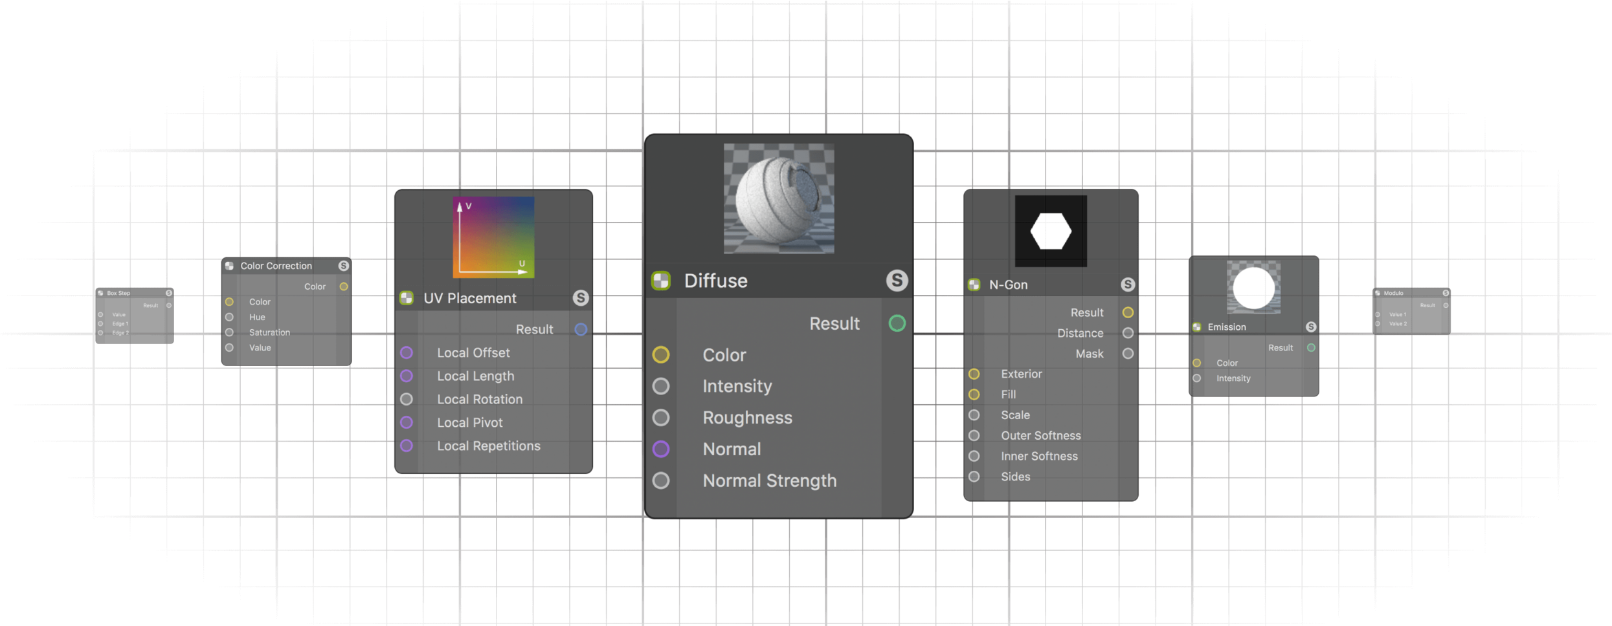Image resolution: width=1612 pixels, height=626 pixels.
Task: Select the N-Gon Sides input port
Action: point(974,477)
